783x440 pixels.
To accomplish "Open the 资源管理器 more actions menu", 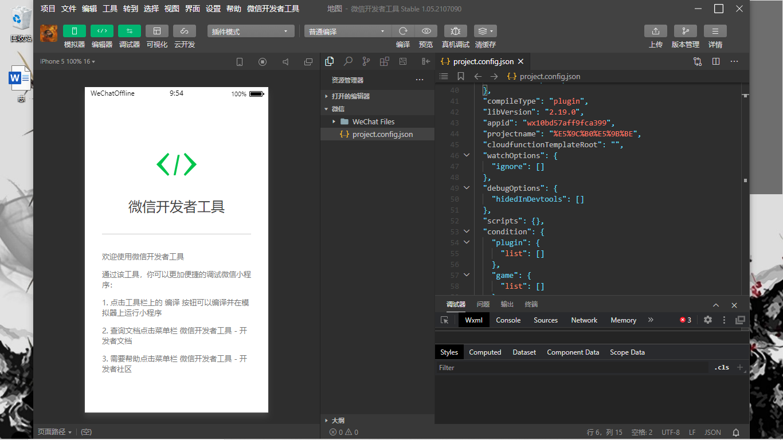I will (x=420, y=80).
